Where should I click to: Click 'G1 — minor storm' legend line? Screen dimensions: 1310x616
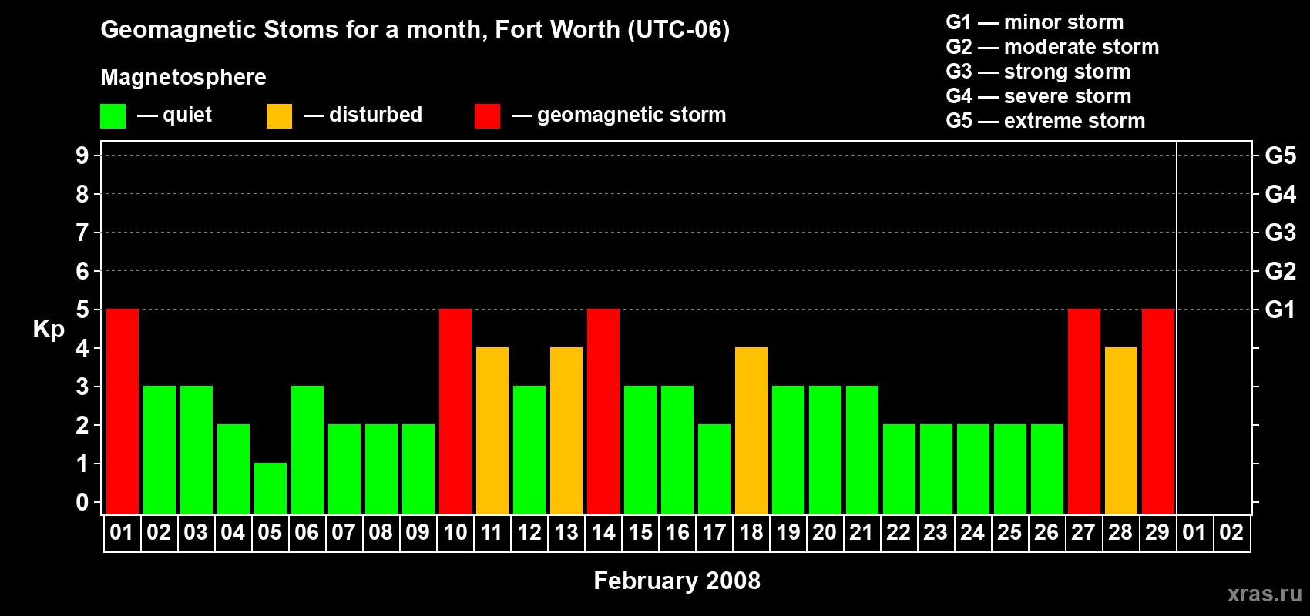(x=1035, y=22)
